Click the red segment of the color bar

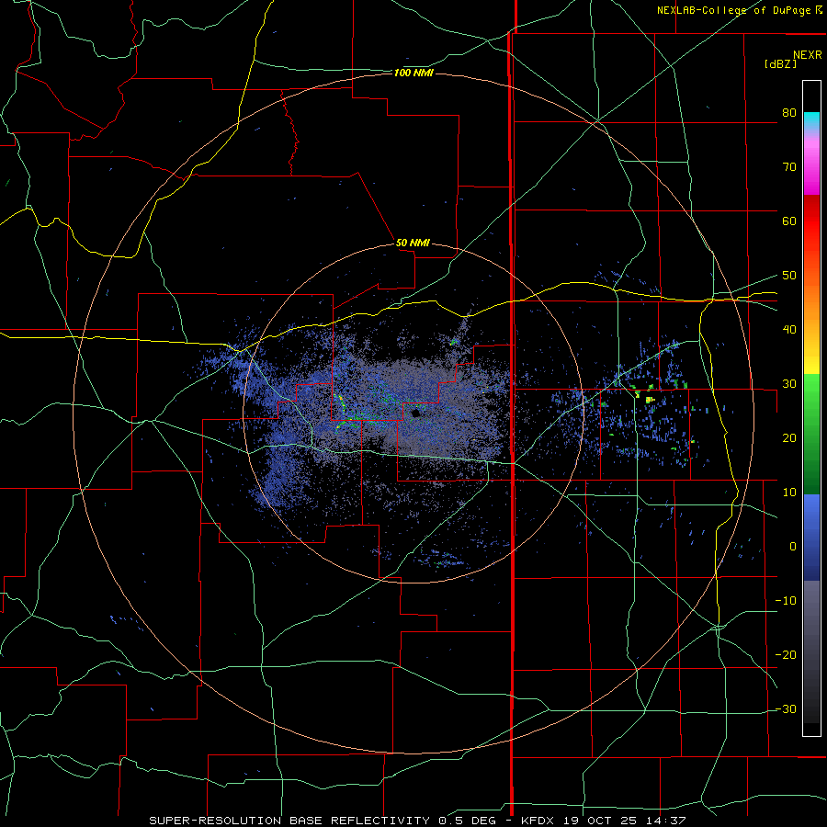pyautogui.click(x=811, y=221)
